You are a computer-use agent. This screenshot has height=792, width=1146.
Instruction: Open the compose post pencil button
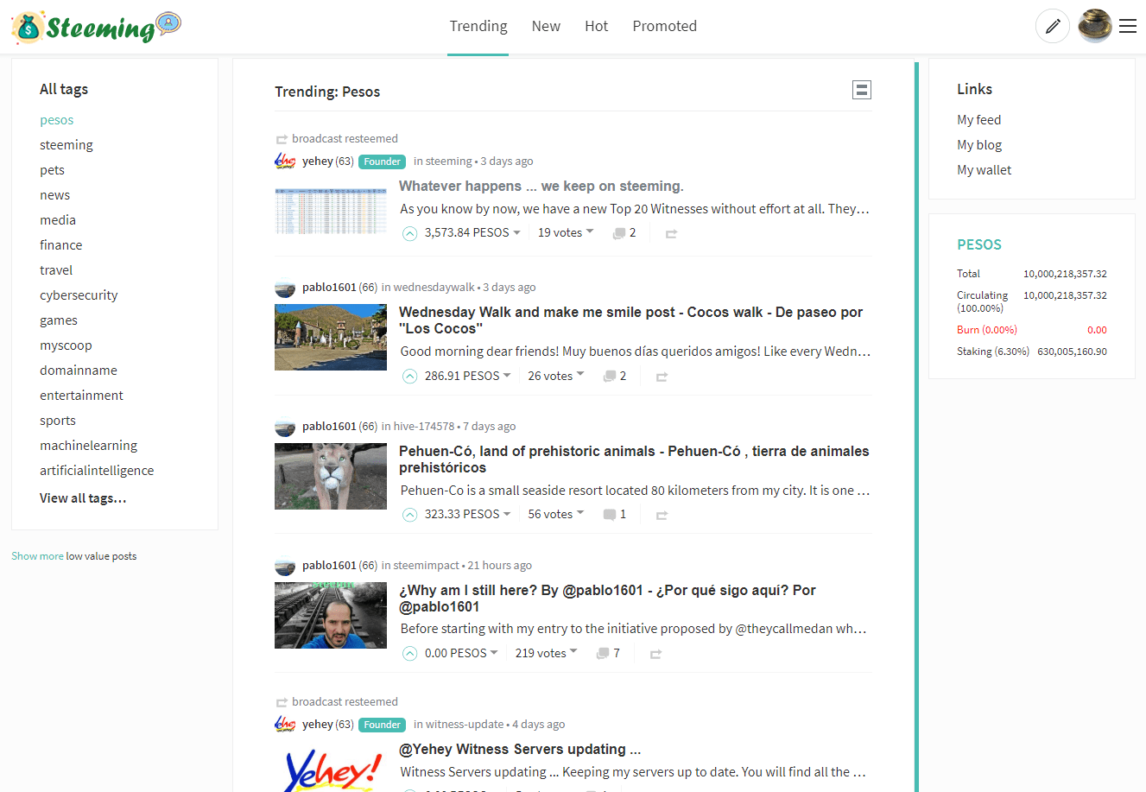click(x=1053, y=26)
